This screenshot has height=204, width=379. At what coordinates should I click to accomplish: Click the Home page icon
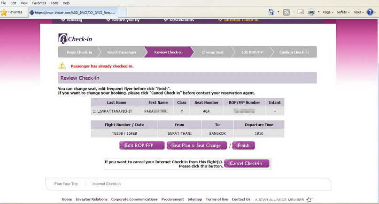pos(271,12)
